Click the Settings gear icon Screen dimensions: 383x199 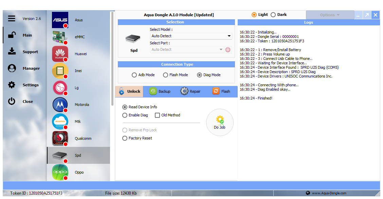point(12,85)
